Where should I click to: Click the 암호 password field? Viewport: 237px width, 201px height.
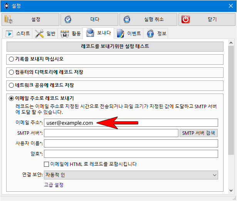(131, 154)
